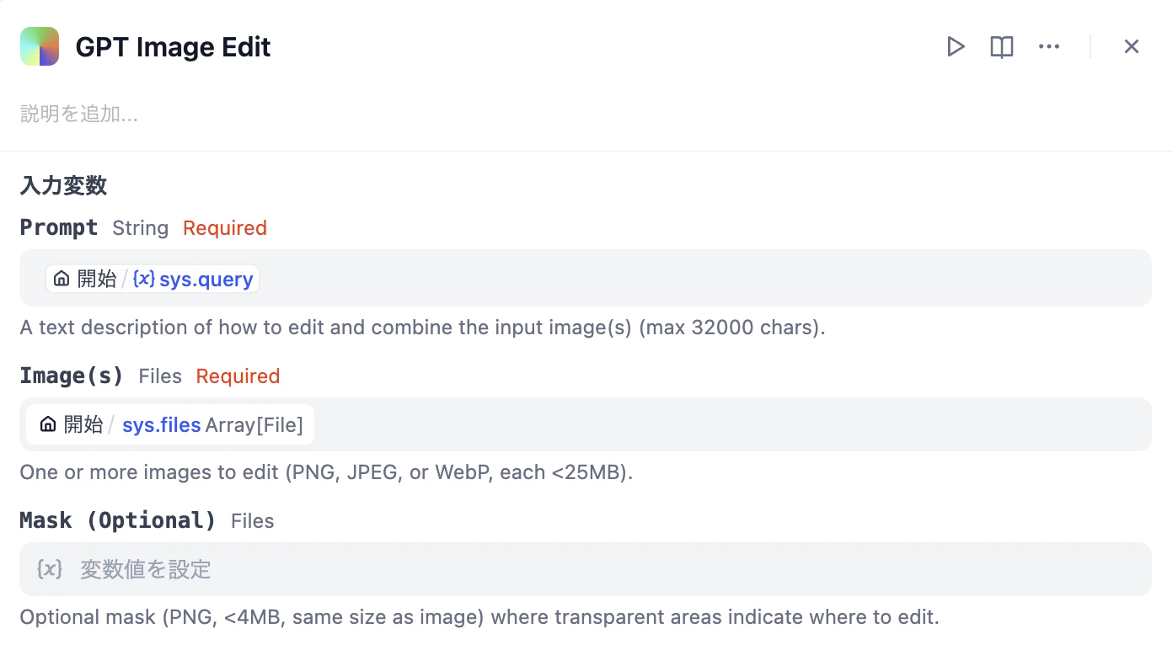Viewport: 1173px width, 650px height.
Task: Click empty area of the Image(s) input field
Action: point(731,424)
